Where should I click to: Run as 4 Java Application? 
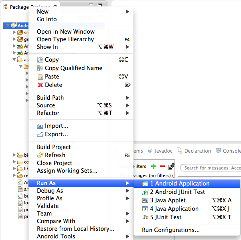coord(187,209)
